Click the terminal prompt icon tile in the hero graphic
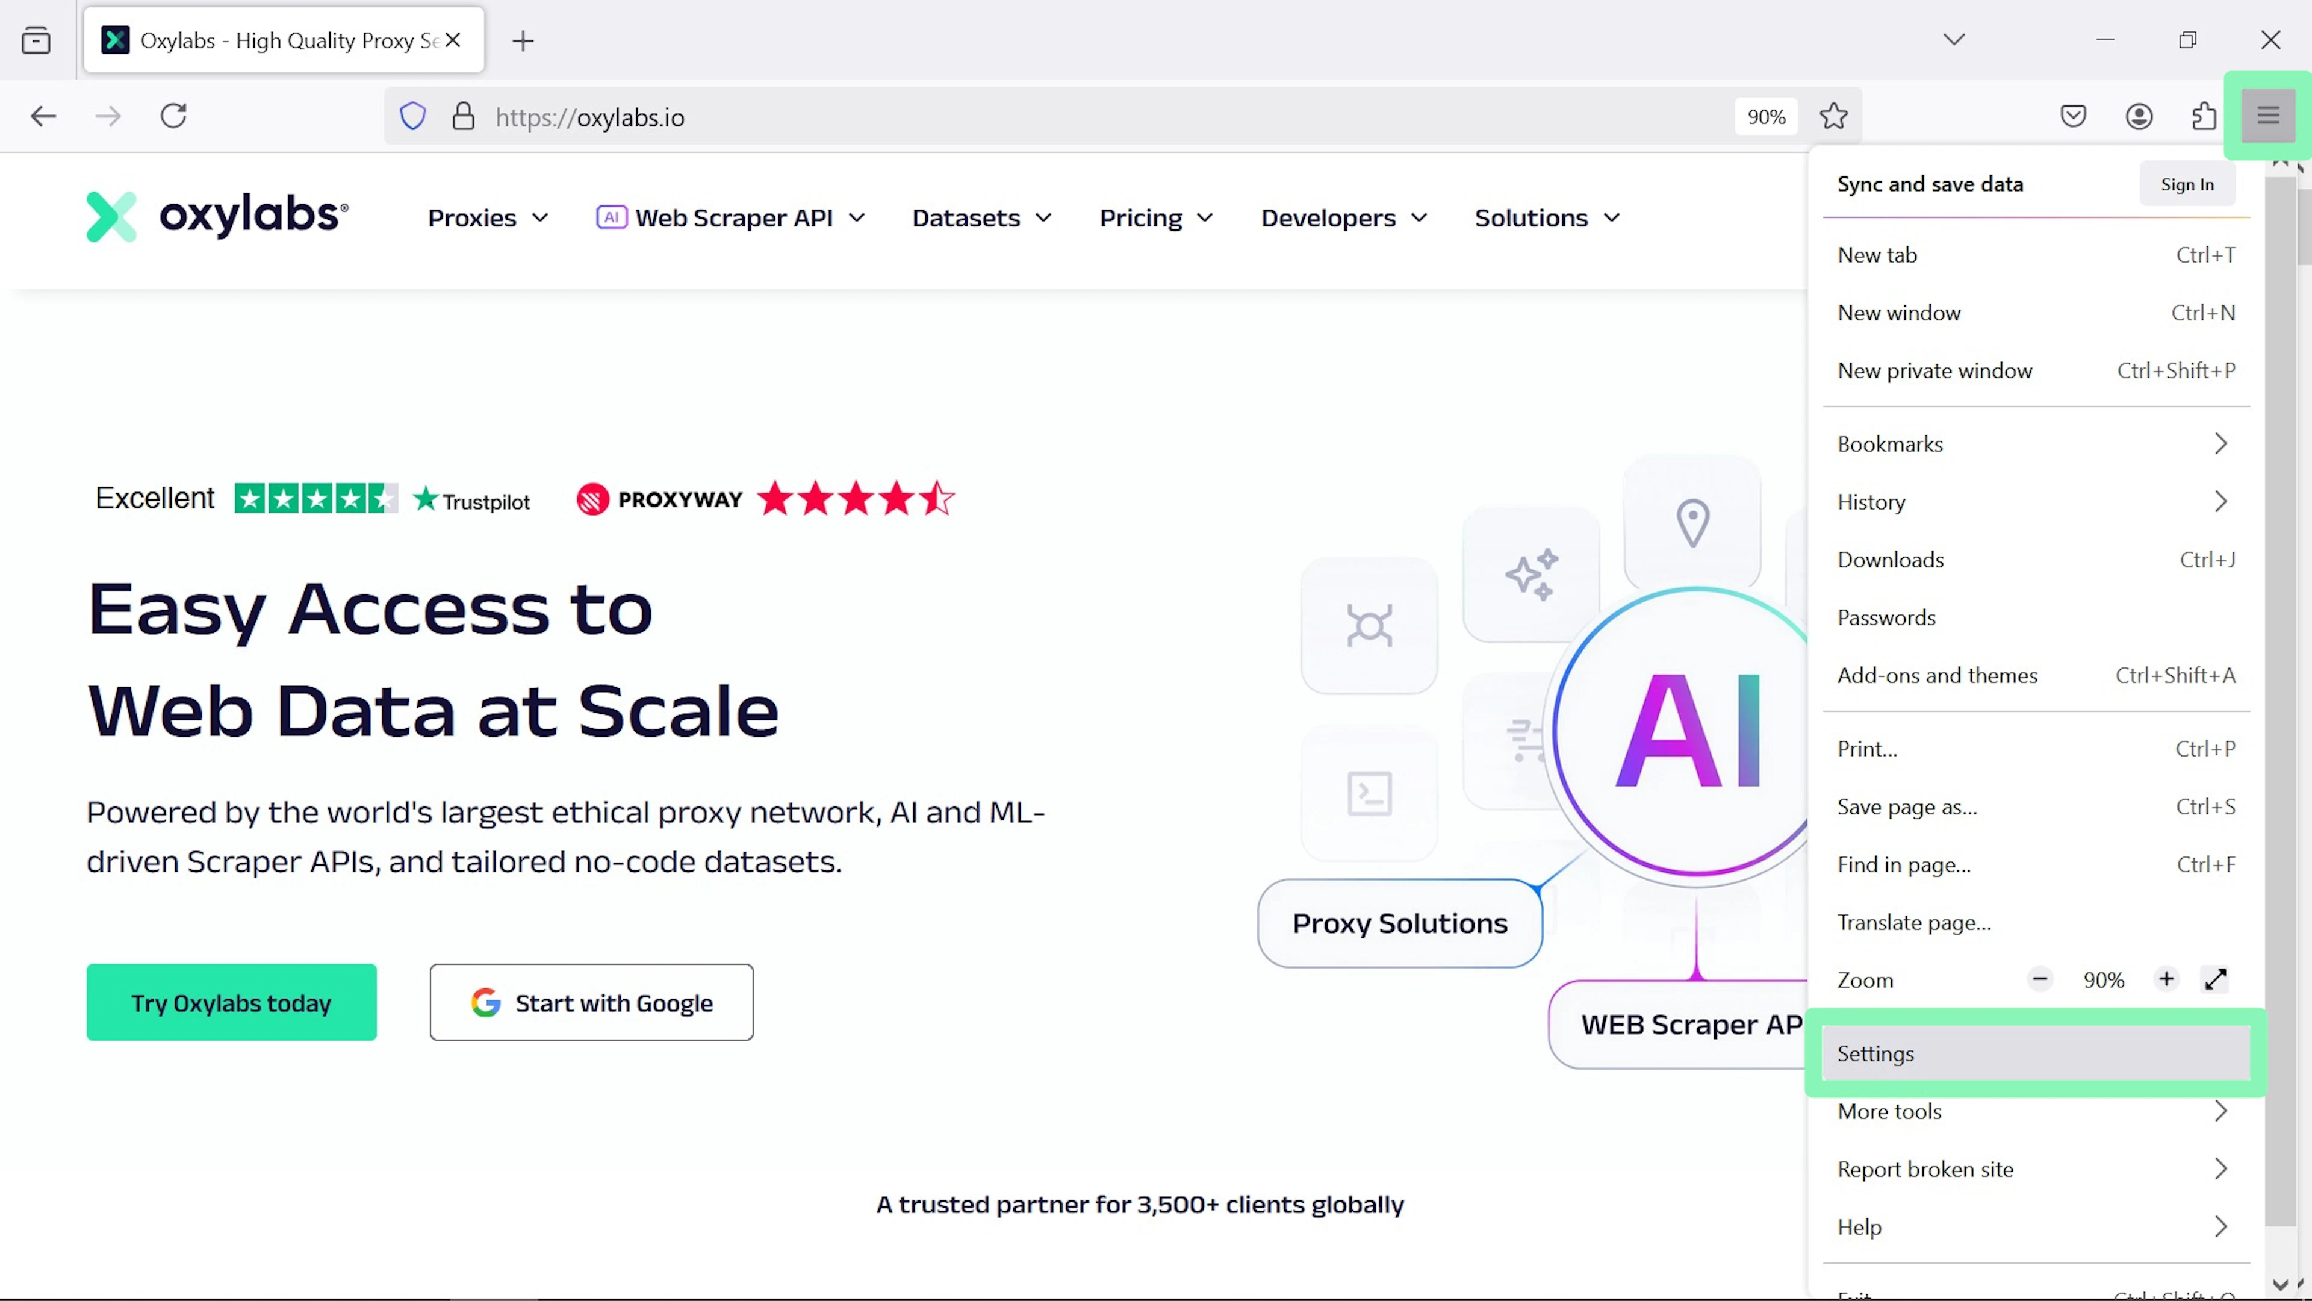Image resolution: width=2312 pixels, height=1301 pixels. point(1370,793)
